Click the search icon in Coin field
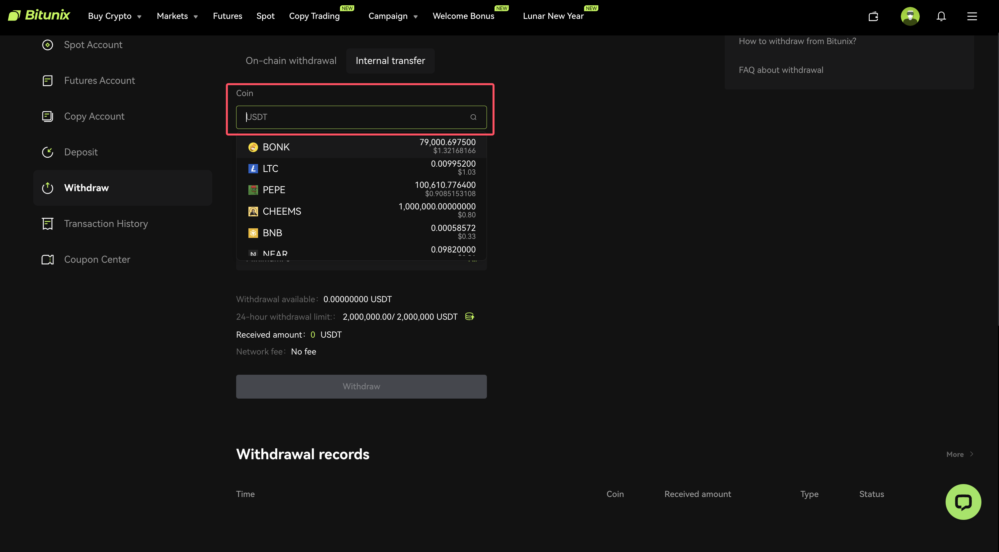 coord(473,117)
